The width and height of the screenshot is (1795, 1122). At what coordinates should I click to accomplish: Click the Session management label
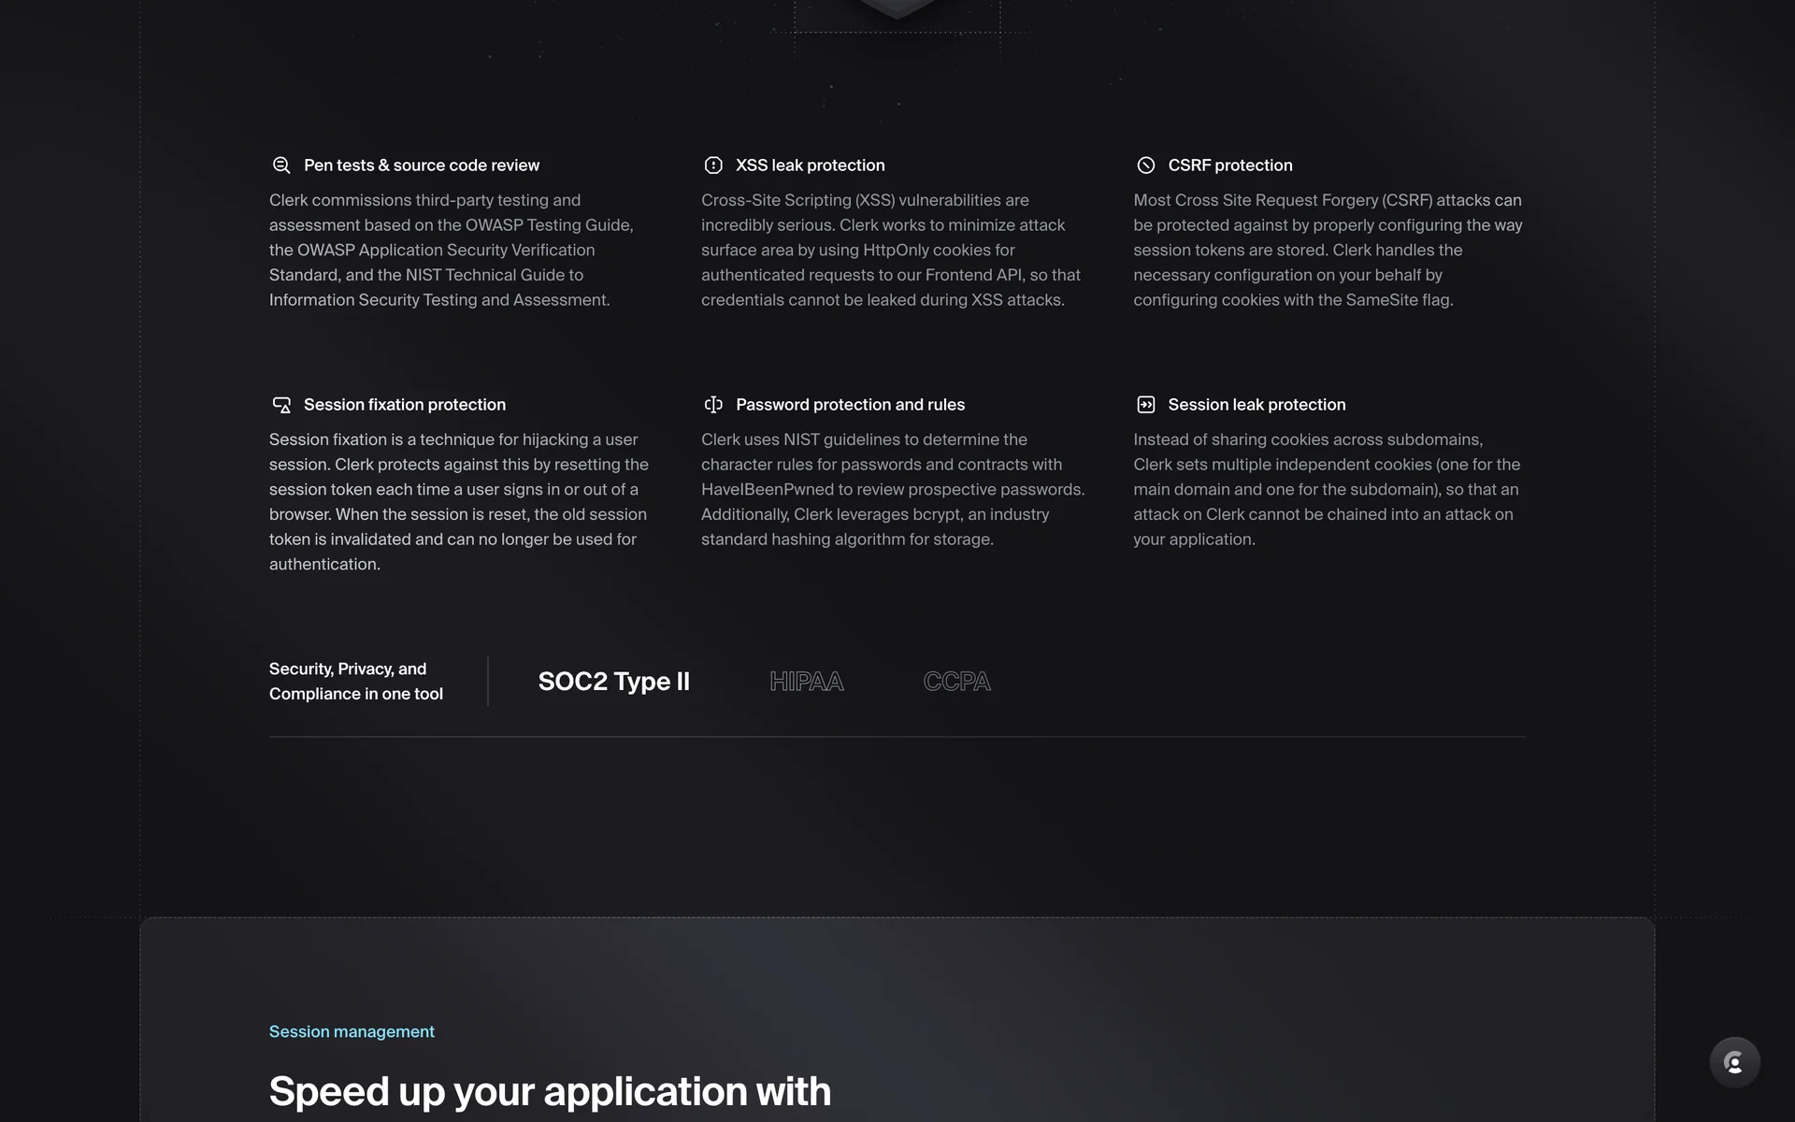pyautogui.click(x=352, y=1031)
